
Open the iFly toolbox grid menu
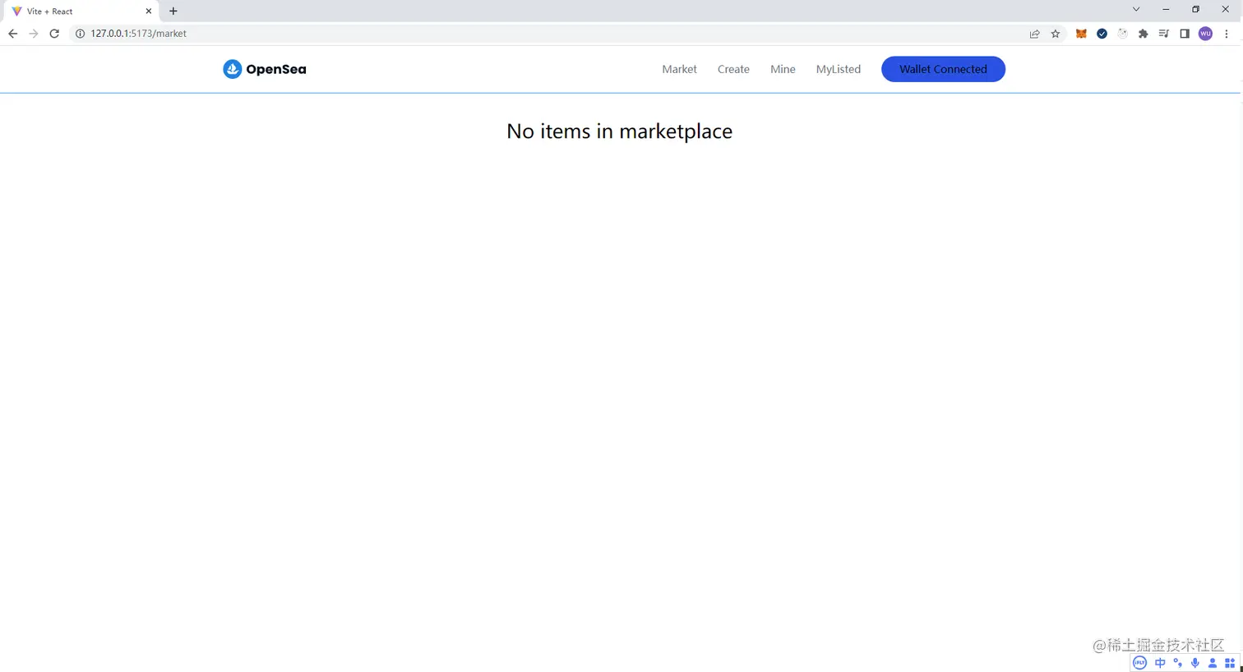[x=1230, y=663]
